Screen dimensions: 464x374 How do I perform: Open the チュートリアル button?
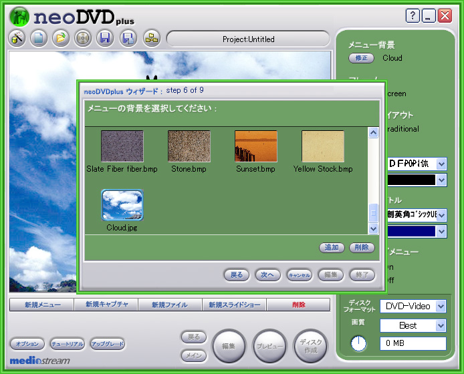tap(67, 344)
